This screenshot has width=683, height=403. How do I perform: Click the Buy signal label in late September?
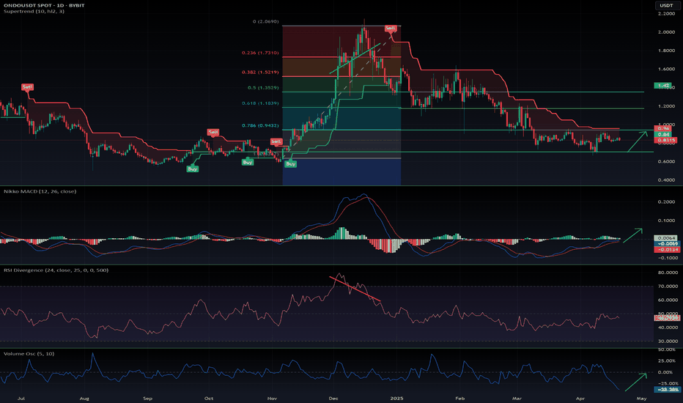pyautogui.click(x=193, y=169)
